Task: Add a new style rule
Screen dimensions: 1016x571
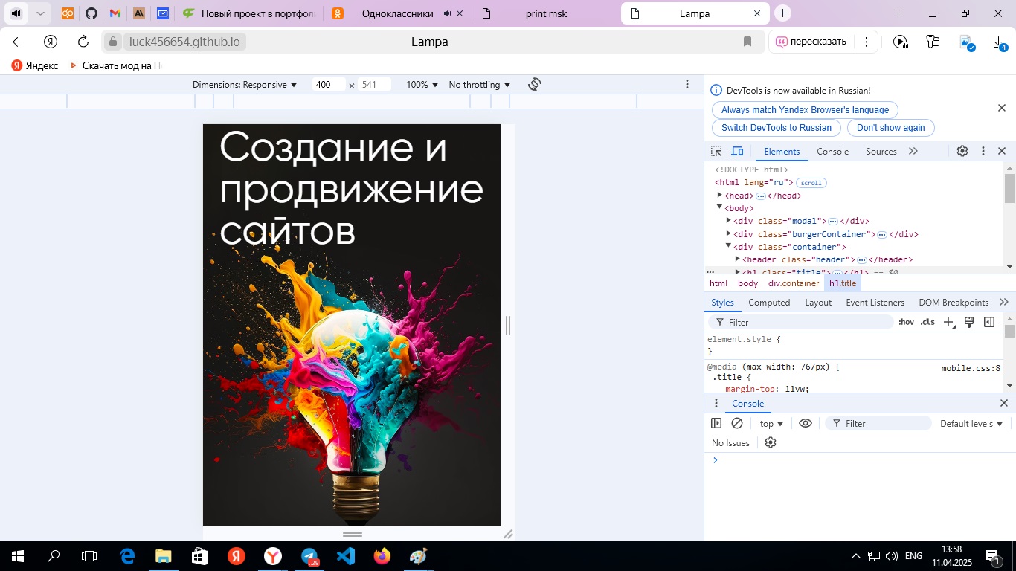Action: pyautogui.click(x=948, y=322)
